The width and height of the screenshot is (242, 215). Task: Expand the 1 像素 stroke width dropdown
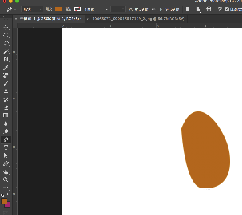[x=96, y=9]
